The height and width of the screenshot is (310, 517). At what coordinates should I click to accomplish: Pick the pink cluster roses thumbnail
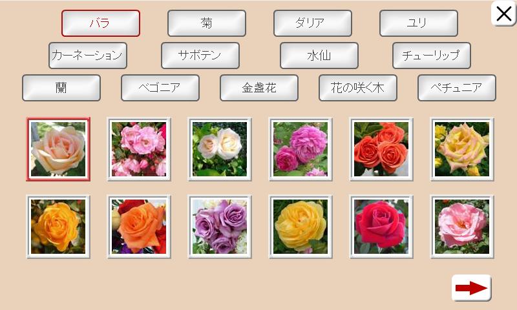click(139, 149)
